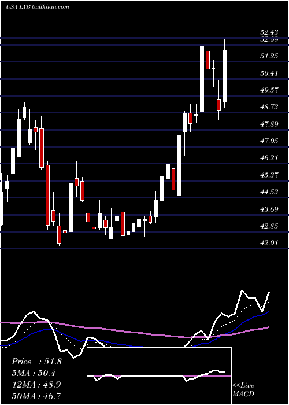Select the 50.41 price axis label
The image size is (289, 405).
coord(269,73)
